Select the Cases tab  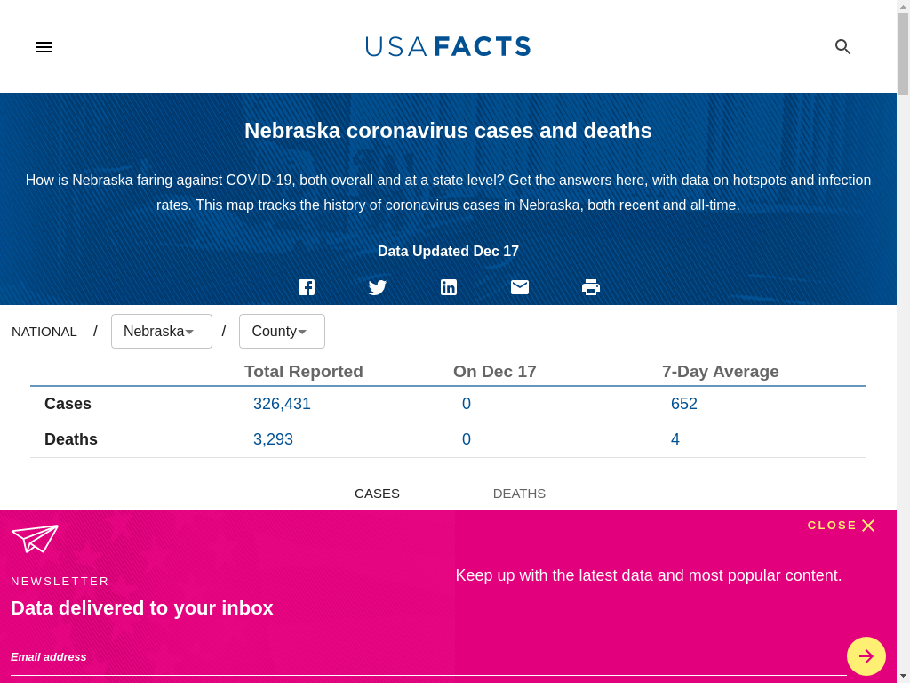point(377,494)
